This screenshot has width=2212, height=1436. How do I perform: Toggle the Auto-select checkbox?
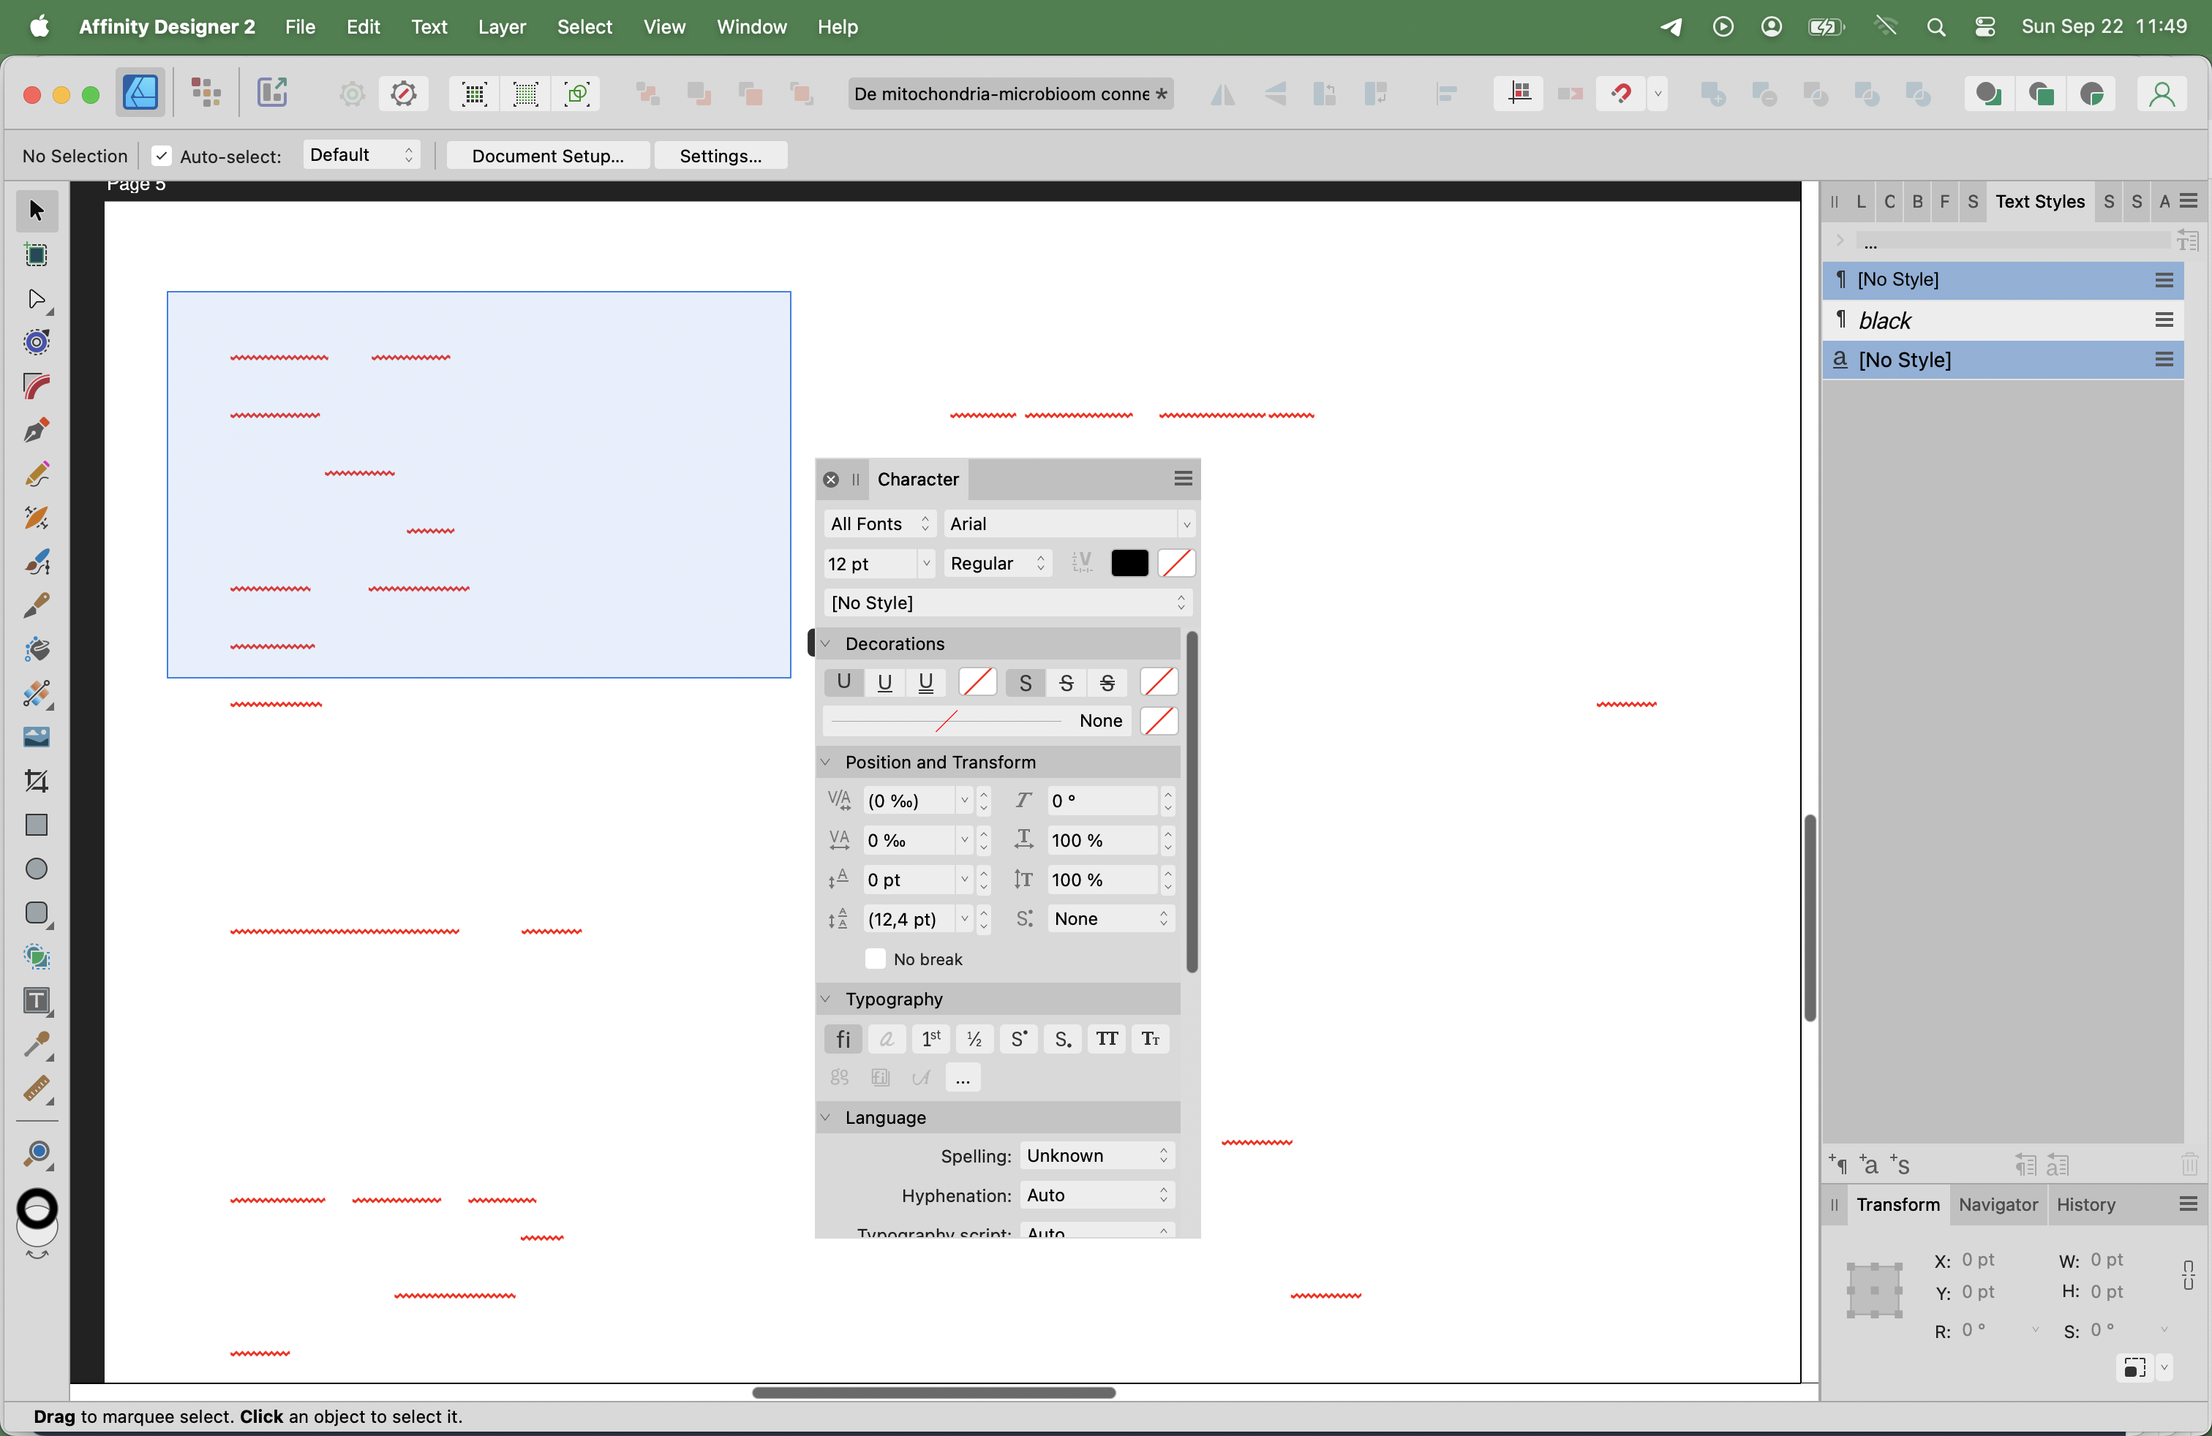pyautogui.click(x=162, y=156)
